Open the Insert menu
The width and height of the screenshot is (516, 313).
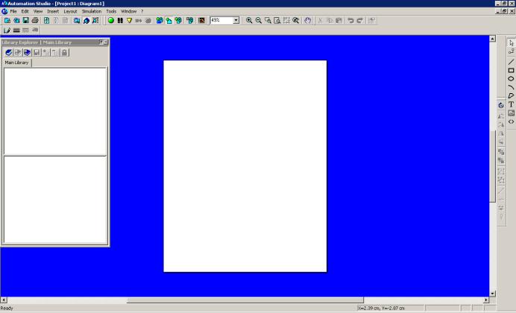[53, 11]
